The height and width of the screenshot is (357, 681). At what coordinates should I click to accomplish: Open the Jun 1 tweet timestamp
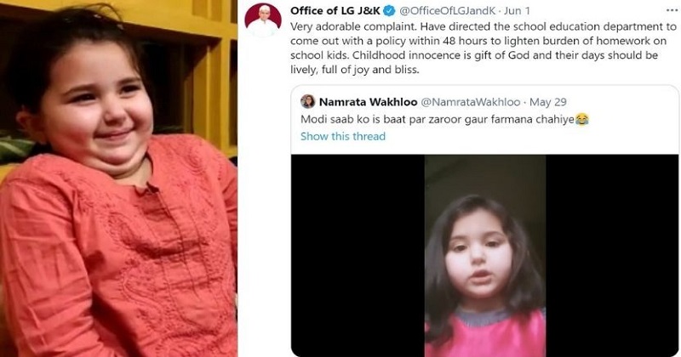[x=517, y=11]
